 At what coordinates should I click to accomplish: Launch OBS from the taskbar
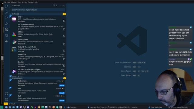click(24, 107)
